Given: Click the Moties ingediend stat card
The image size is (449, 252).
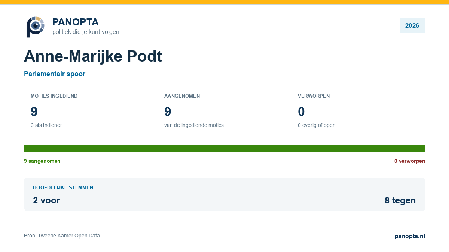Looking at the screenshot, I should tap(91, 111).
